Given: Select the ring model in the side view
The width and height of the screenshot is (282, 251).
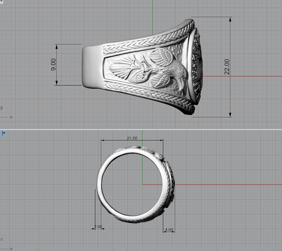Looking at the screenshot, I should click(x=142, y=67).
